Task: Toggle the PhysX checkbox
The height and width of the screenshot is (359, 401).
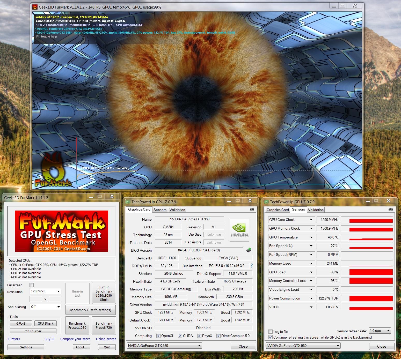Action: [x=199, y=336]
